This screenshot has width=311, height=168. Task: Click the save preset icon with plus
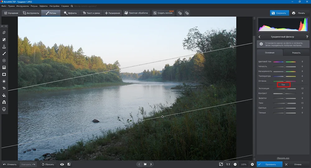pyautogui.click(x=180, y=13)
